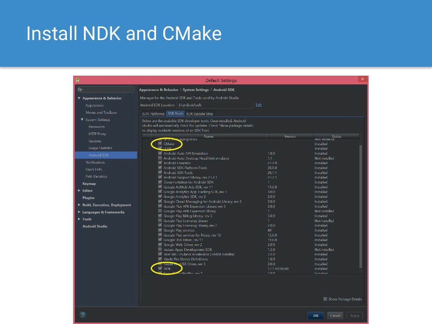432x324 pixels.
Task: Click System Settings in breadcrumb
Action: point(196,90)
